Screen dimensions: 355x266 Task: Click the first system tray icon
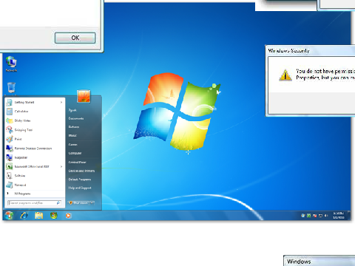[303, 216]
